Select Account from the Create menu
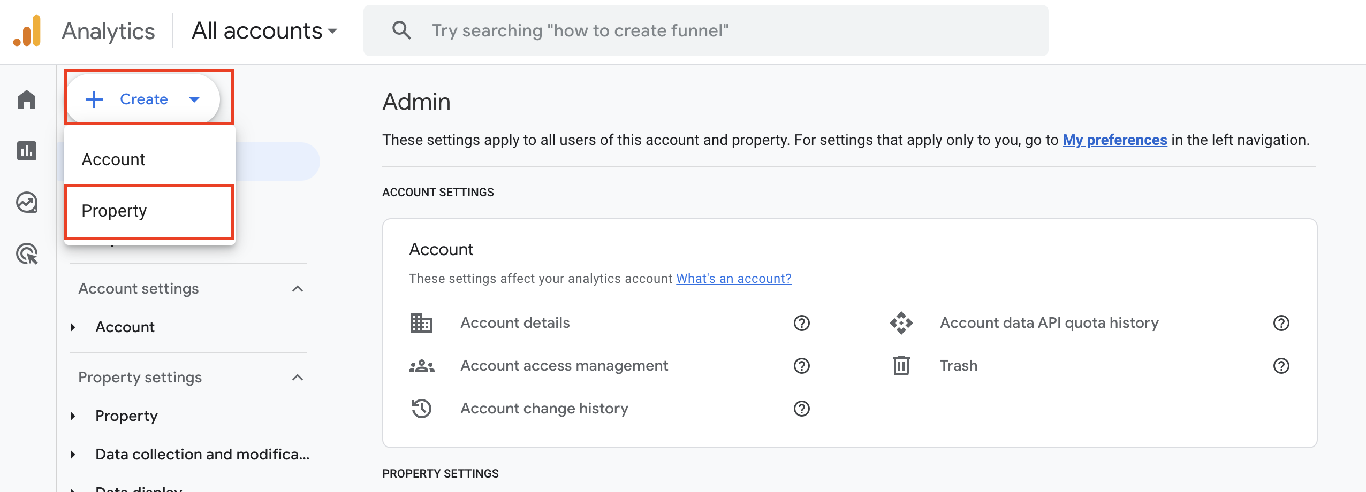Image resolution: width=1366 pixels, height=492 pixels. [x=113, y=159]
